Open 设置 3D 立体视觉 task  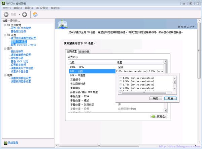(21, 28)
